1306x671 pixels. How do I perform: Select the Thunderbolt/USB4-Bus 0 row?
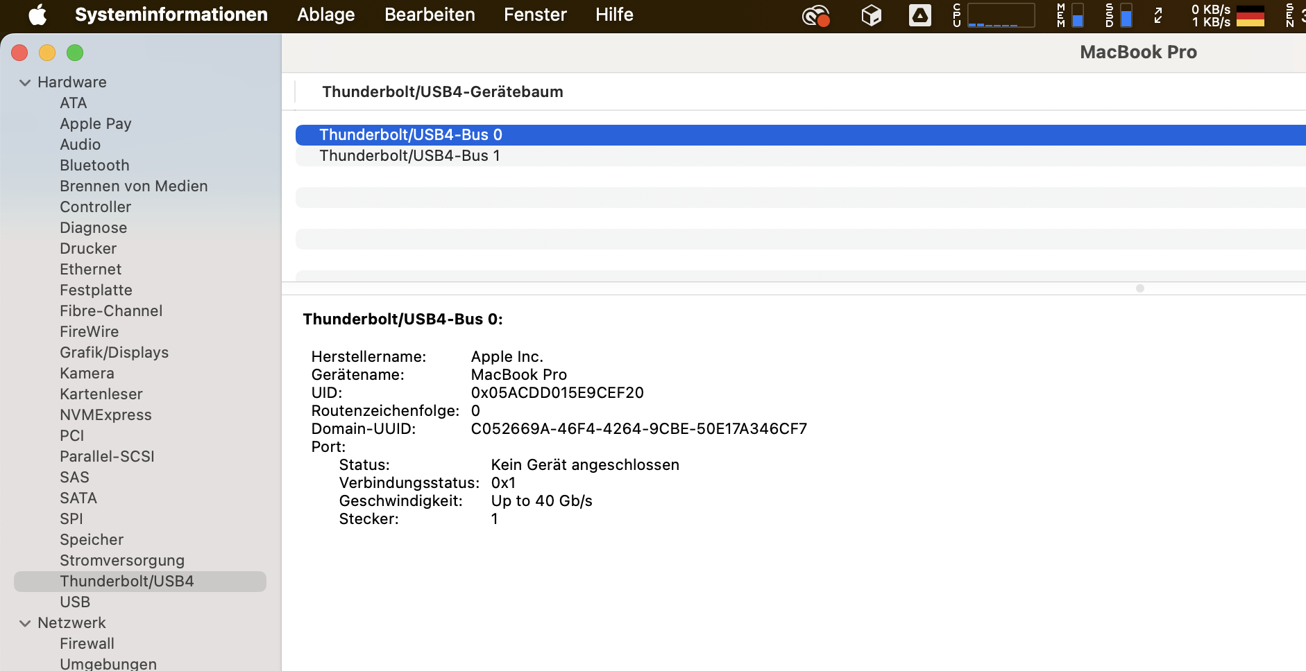801,135
